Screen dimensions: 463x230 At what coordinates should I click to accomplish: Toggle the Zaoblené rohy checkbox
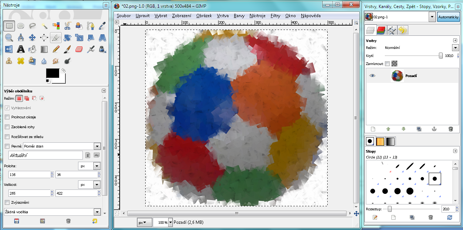(x=7, y=127)
